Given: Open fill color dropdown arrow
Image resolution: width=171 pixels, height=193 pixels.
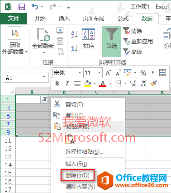Looking at the screenshot, I should point(95,83).
